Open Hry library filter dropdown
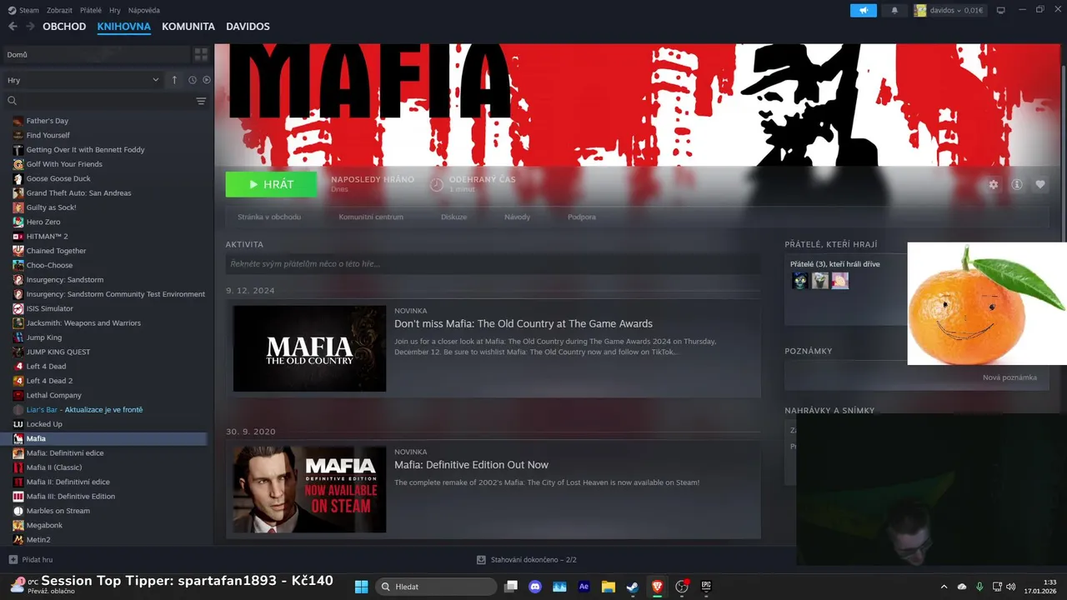 pos(83,80)
